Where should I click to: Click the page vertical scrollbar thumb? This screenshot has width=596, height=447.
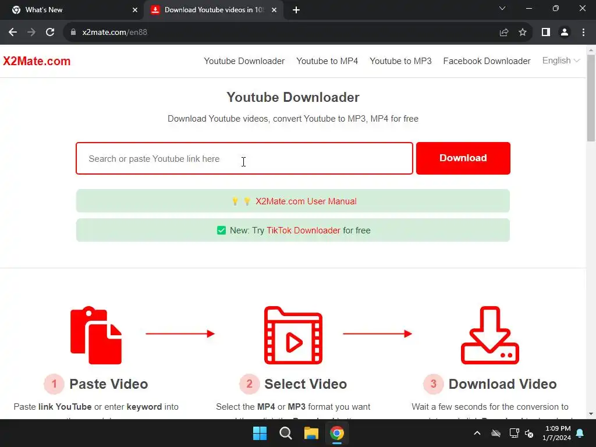click(591, 98)
